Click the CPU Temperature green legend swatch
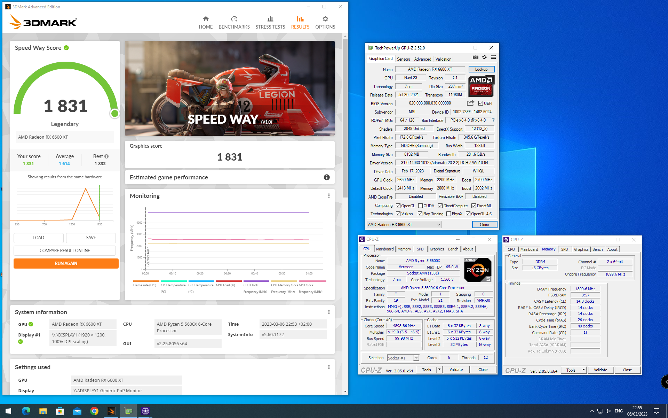This screenshot has width=668, height=418. [173, 281]
